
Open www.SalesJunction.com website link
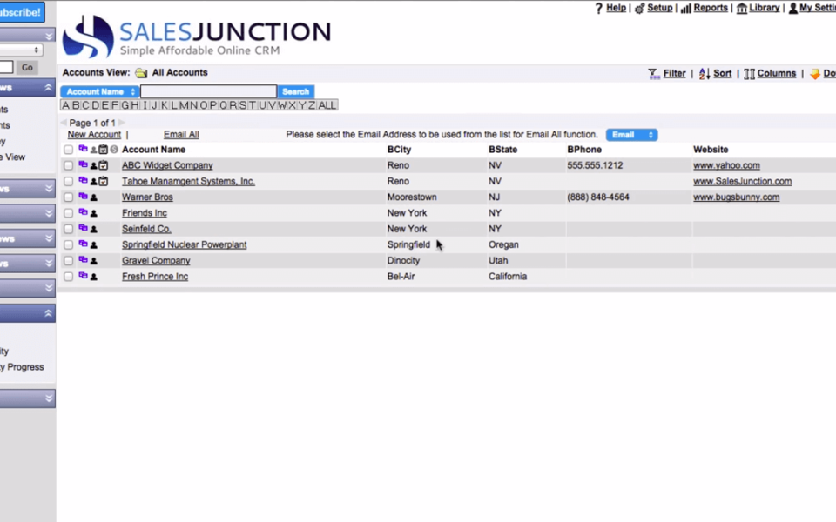742,182
